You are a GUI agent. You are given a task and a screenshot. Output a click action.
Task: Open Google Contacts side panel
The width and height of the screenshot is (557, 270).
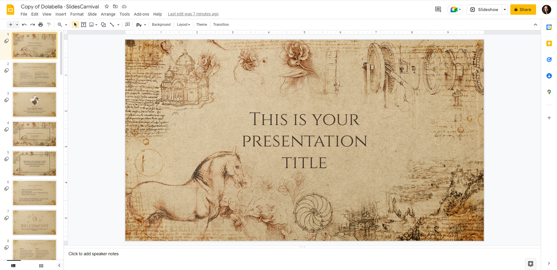click(x=549, y=76)
